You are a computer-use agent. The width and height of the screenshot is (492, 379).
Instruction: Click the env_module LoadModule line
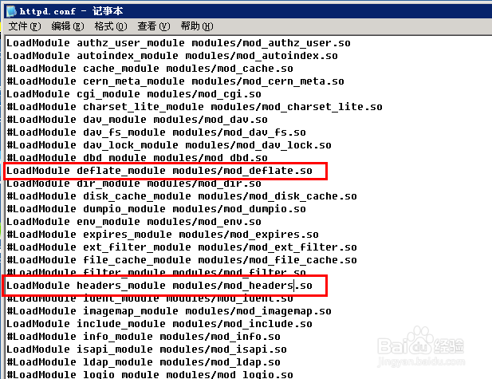(x=134, y=222)
